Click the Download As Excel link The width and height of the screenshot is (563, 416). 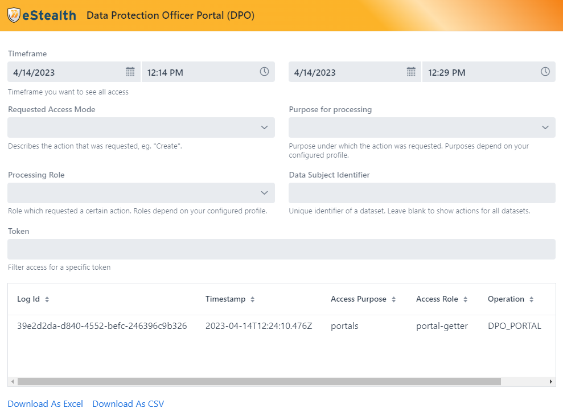[45, 404]
